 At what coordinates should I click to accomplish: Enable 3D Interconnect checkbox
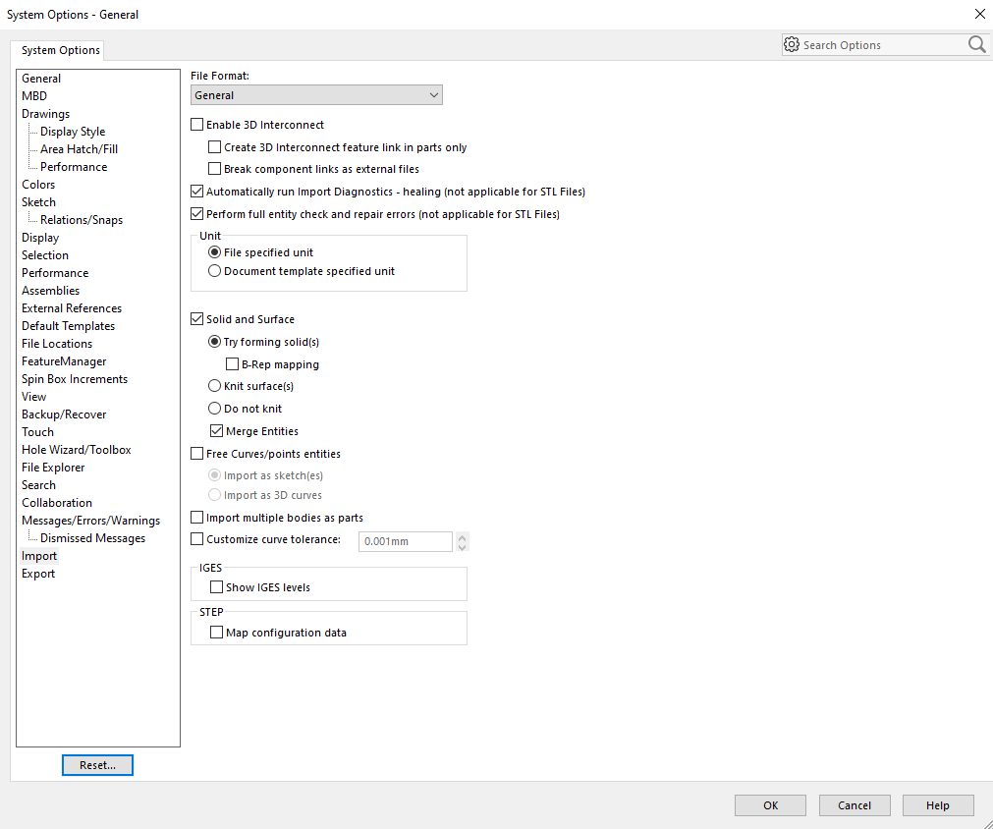(196, 125)
